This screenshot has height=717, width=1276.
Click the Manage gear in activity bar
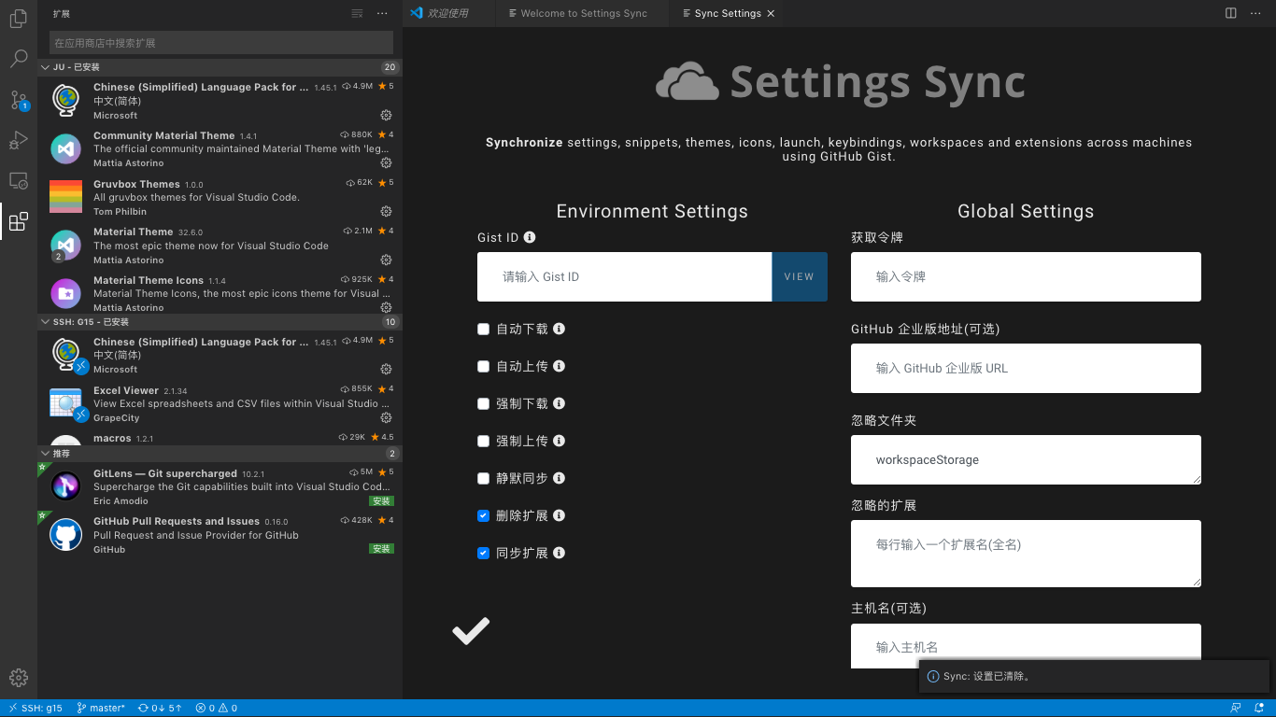coord(19,678)
